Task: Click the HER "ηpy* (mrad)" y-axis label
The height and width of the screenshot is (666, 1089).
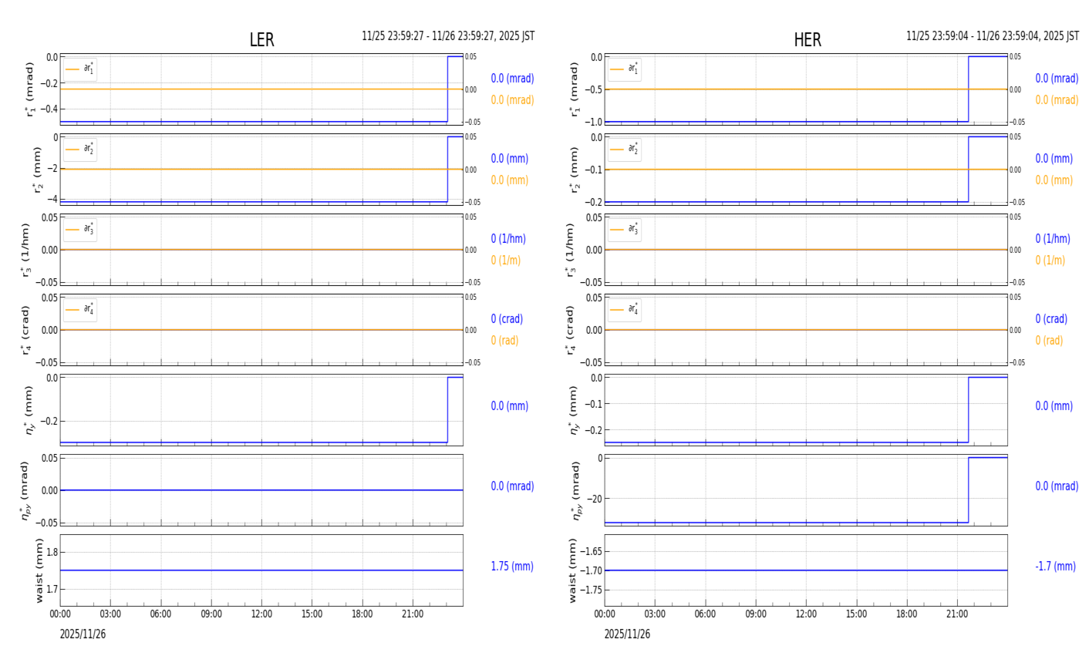Action: pos(576,490)
